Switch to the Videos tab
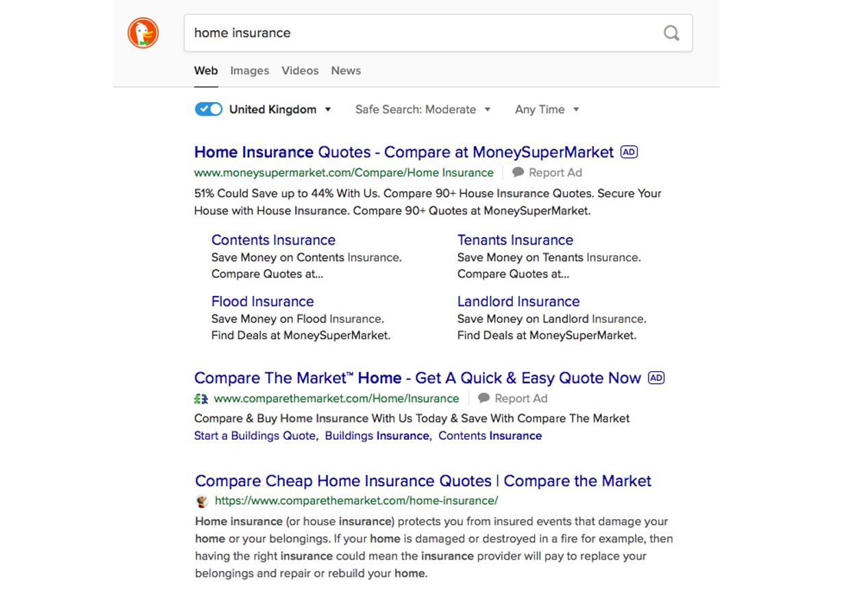Image resolution: width=854 pixels, height=591 pixels. coord(300,71)
